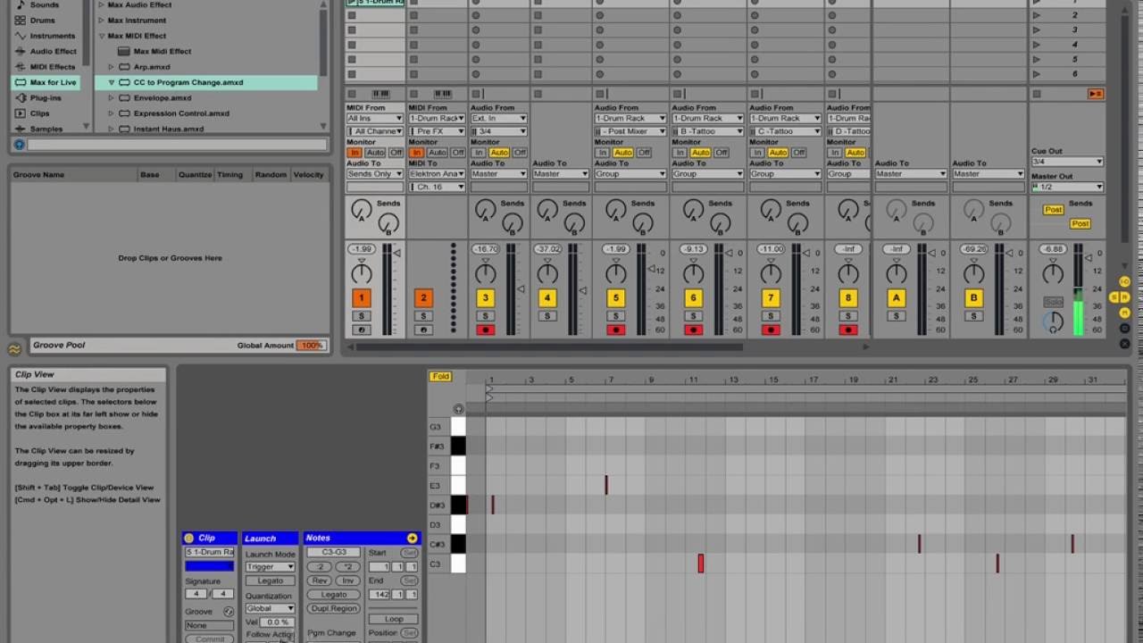Click the Dupl.Region button
Viewport: 1143px width, 643px height.
click(333, 608)
